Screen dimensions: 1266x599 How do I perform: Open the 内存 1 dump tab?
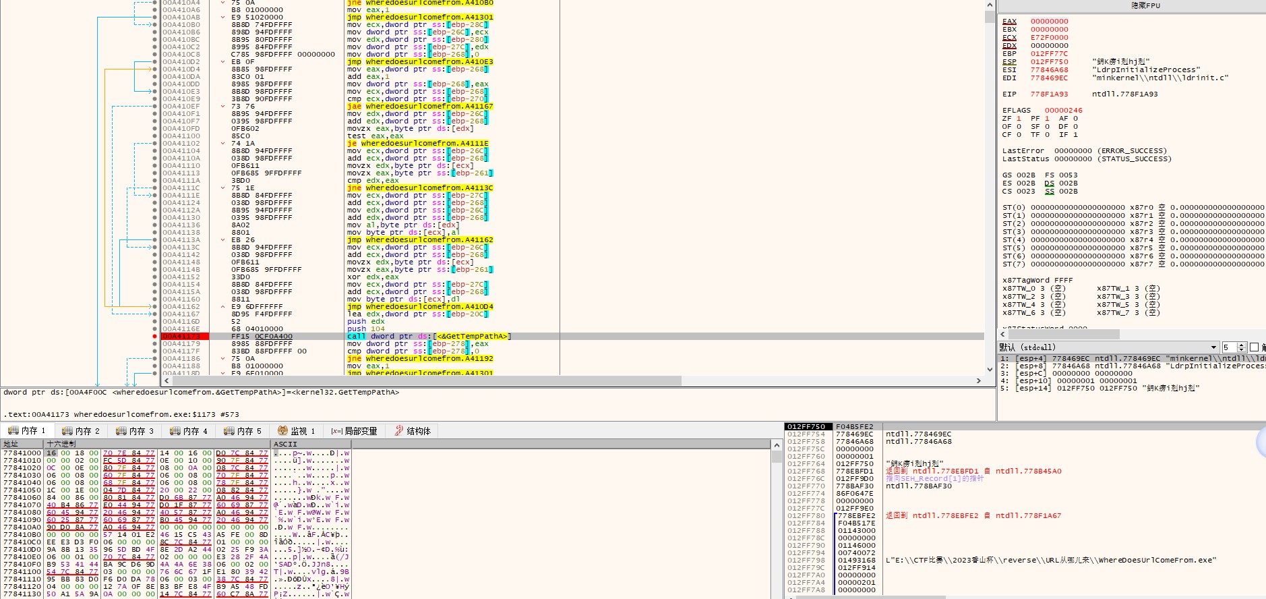27,430
